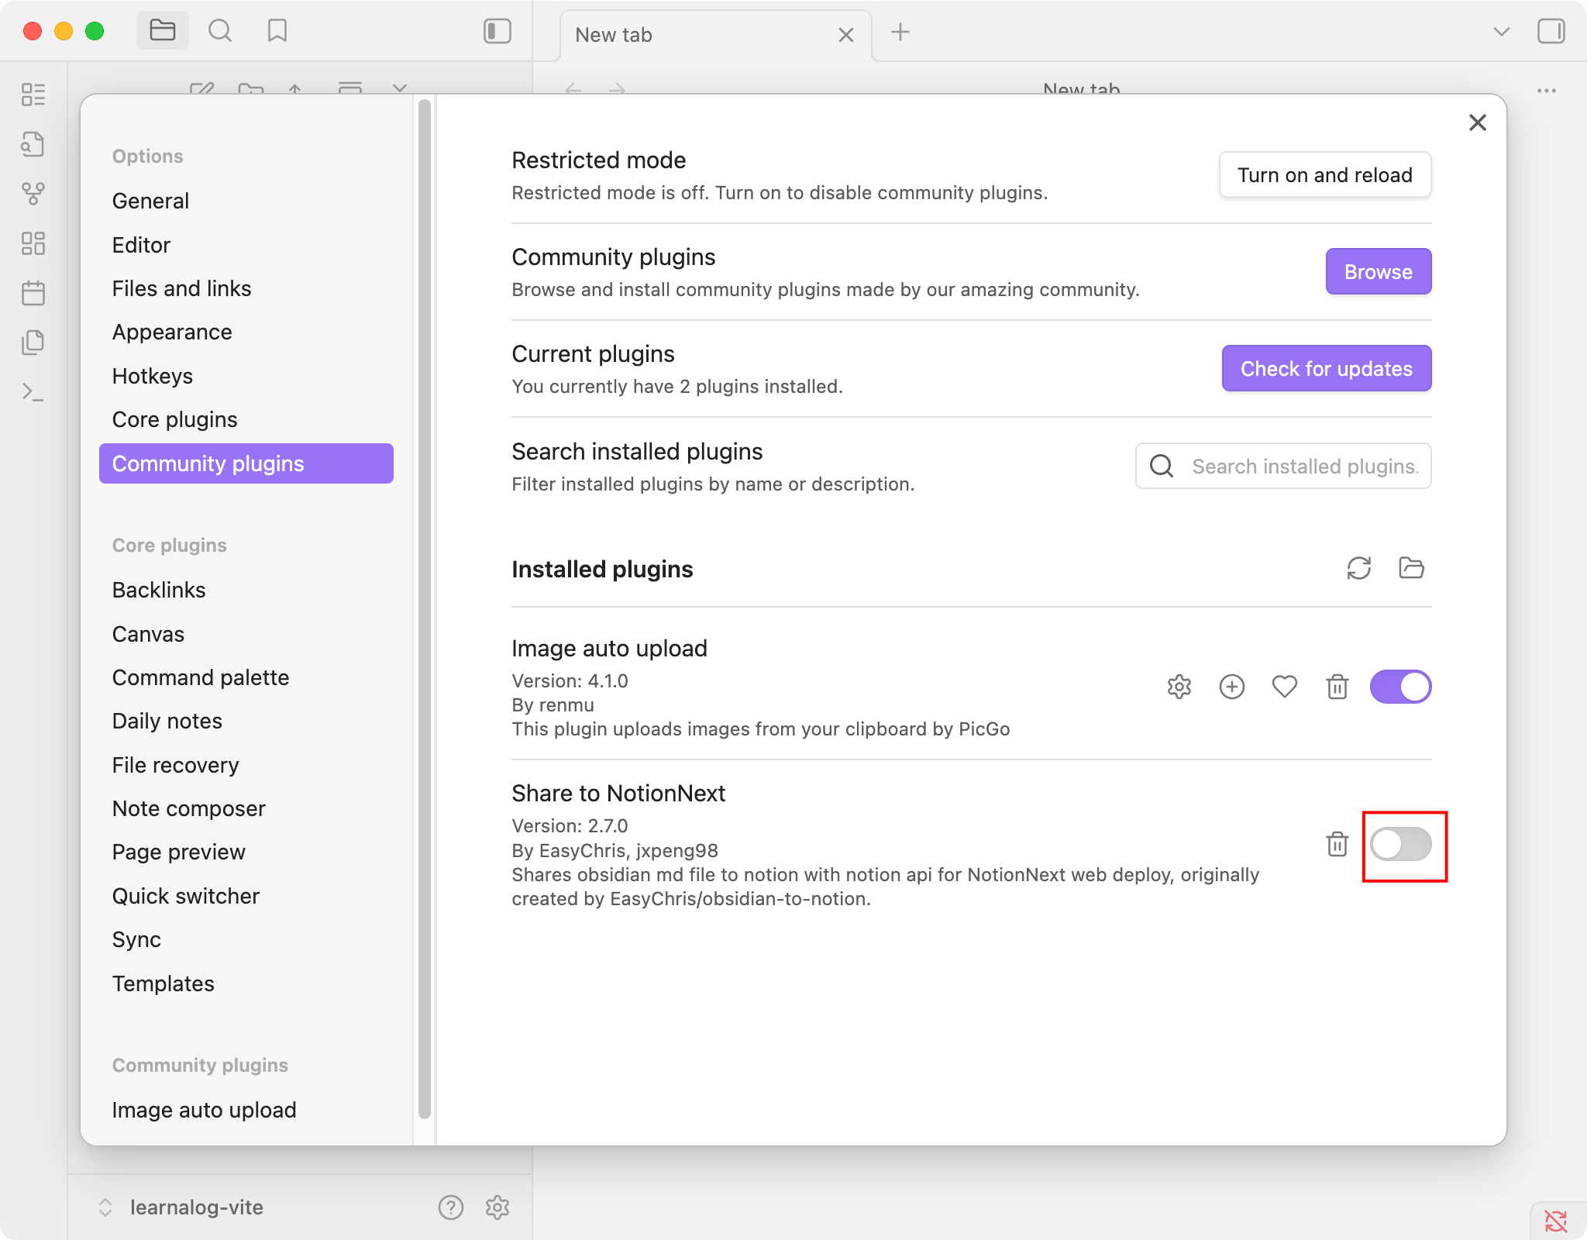
Task: Select Hotkeys in settings sidebar
Action: (153, 376)
